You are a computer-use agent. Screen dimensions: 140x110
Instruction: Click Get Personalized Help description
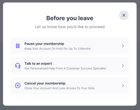coord(65,68)
